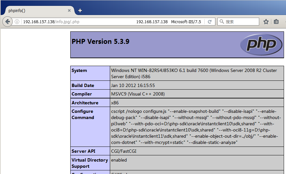286x174 pixels.
Task: Click the 'CGI/FastCGI' value
Action: (124, 151)
